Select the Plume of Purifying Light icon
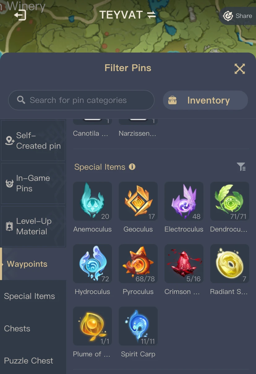The image size is (256, 374). [92, 326]
